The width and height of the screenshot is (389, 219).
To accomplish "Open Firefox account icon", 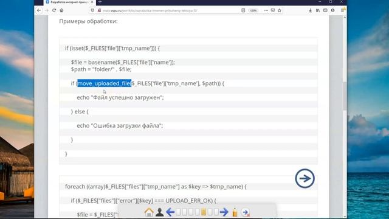I will 332,10.
